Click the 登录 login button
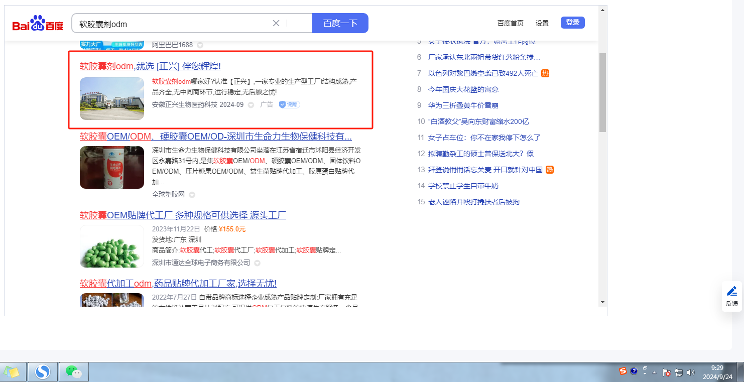744x382 pixels. pos(572,23)
